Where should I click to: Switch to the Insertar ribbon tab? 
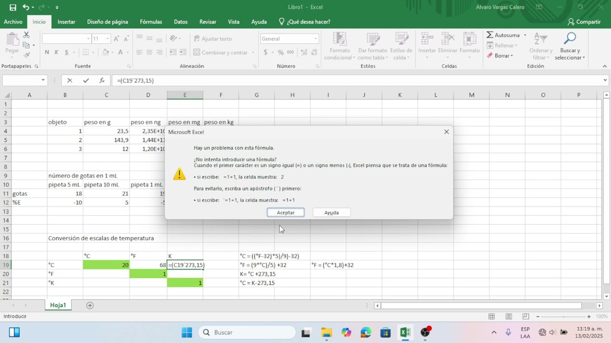coord(66,22)
